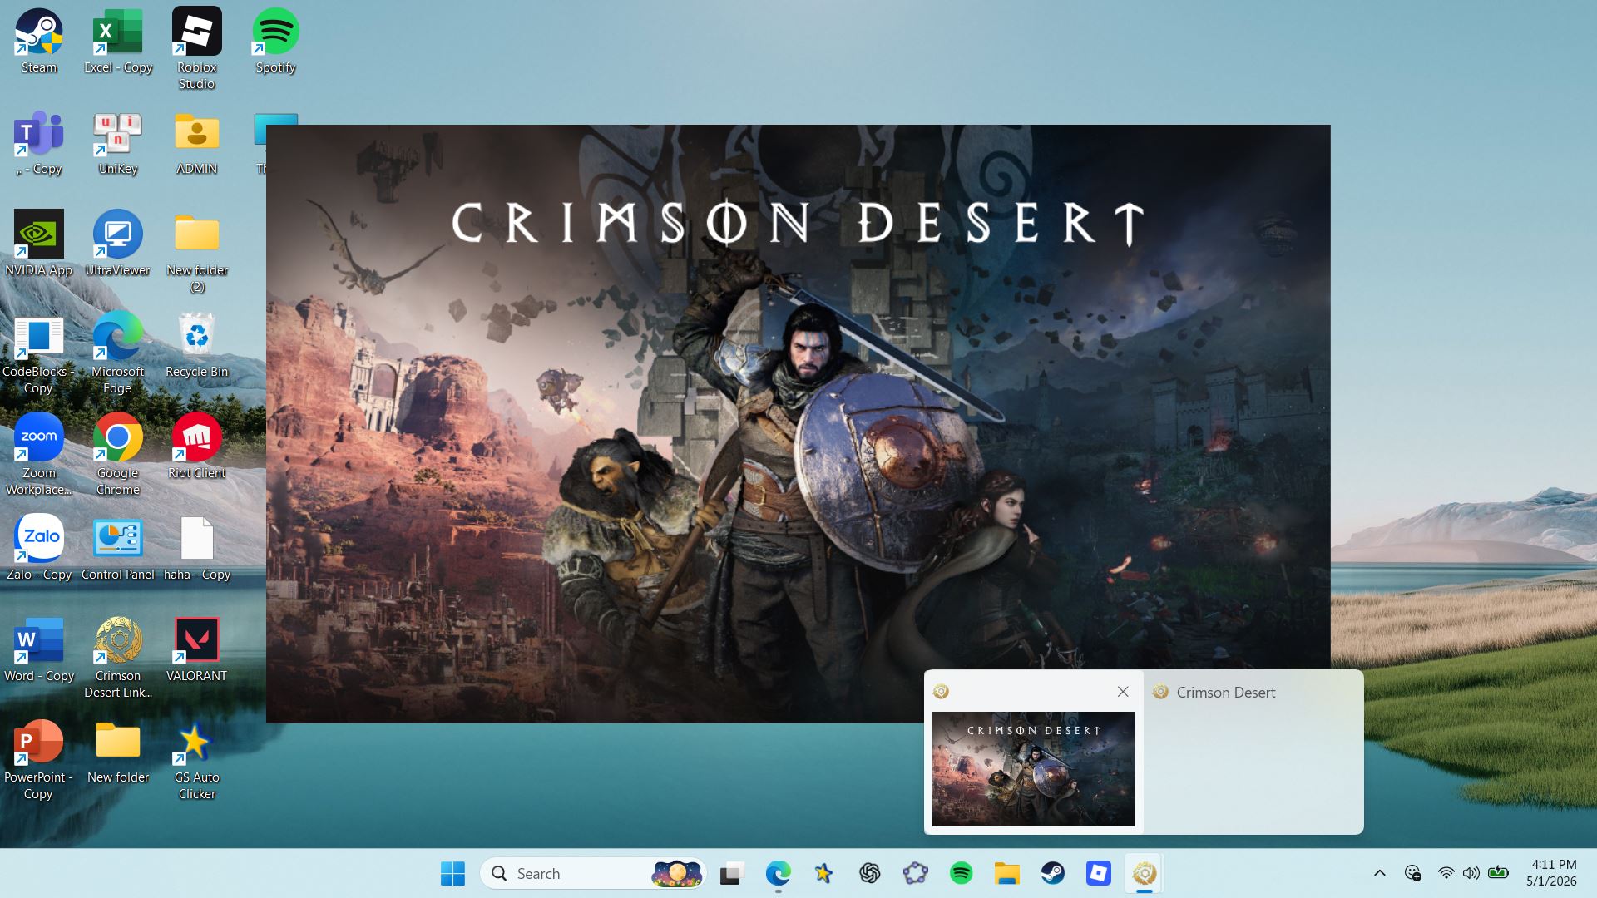This screenshot has width=1597, height=898.
Task: Expand hidden system tray icons
Action: point(1379,873)
